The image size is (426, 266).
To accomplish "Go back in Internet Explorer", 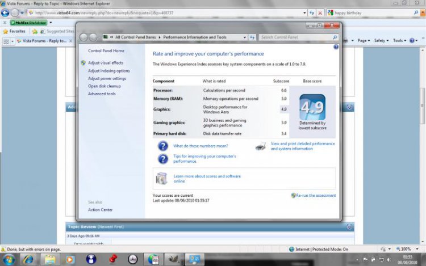I will click(x=5, y=12).
